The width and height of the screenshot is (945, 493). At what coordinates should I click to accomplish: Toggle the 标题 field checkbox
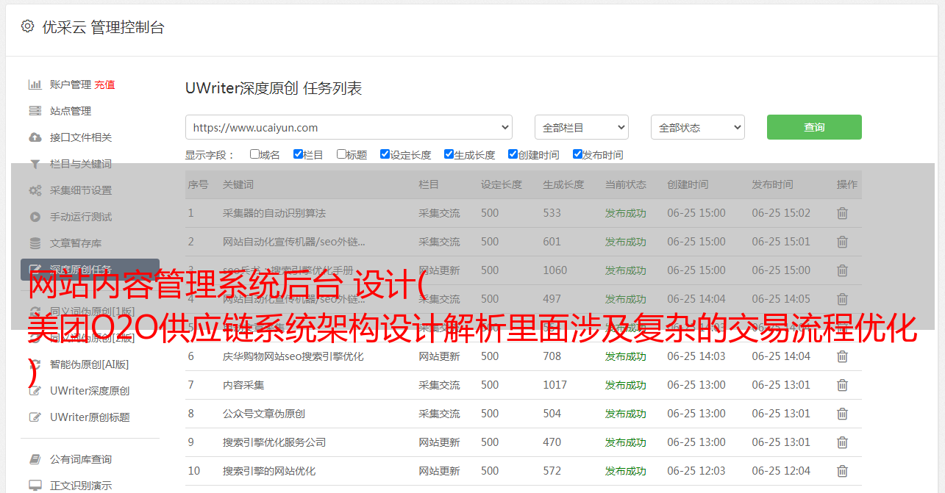coord(341,154)
